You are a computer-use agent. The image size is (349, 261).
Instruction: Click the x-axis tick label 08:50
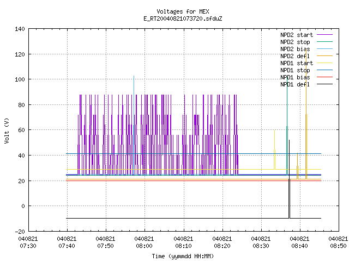pos(338,246)
